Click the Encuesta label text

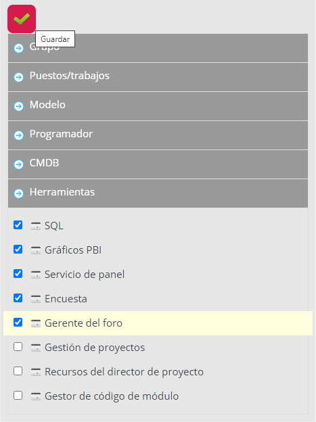click(x=66, y=299)
